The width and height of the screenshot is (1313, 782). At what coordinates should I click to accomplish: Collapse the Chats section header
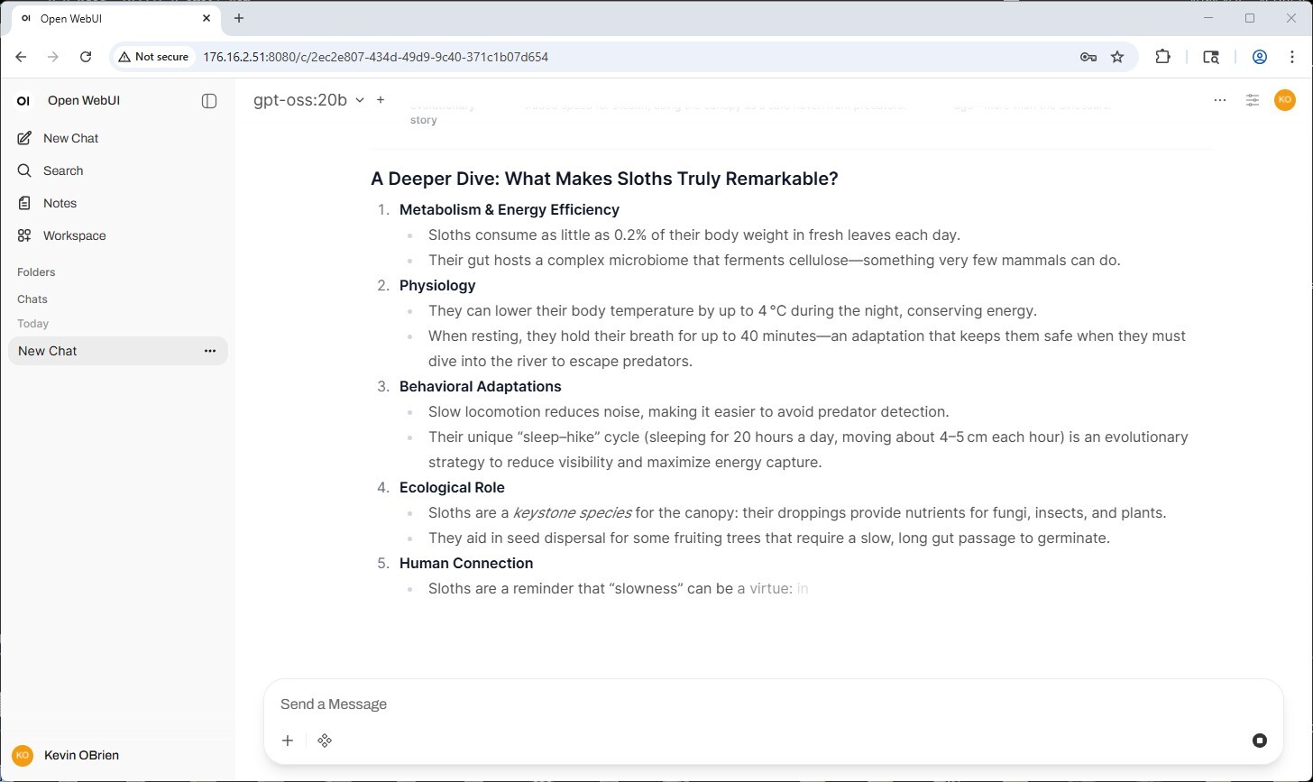pos(32,299)
